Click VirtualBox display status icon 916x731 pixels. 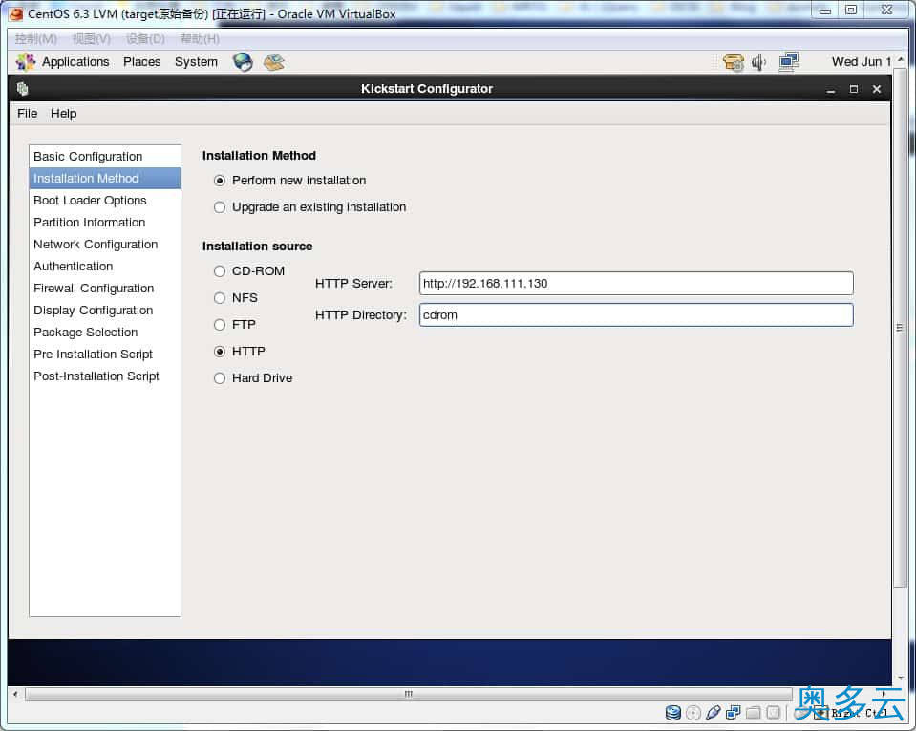coord(774,712)
